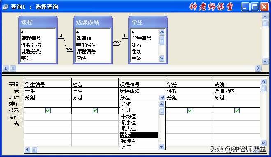
Task: Click the design grid's horizontal scrollbar thumb
Action: (35, 150)
